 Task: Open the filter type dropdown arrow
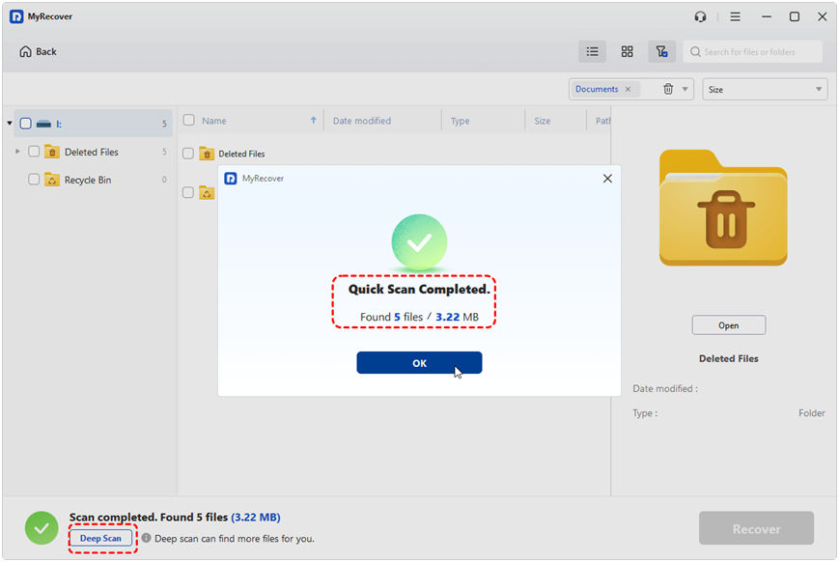pos(685,90)
